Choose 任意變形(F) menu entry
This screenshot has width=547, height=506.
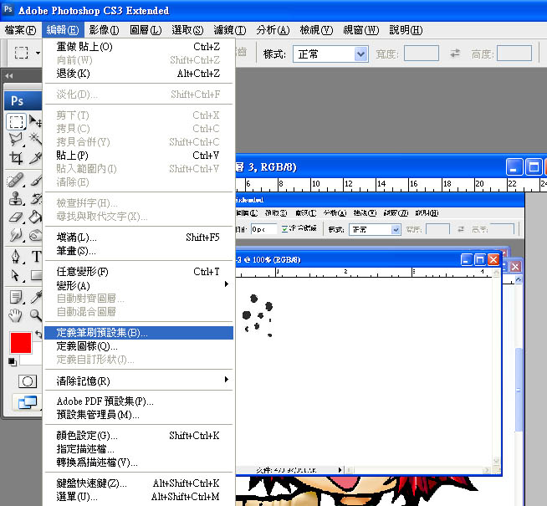point(139,272)
